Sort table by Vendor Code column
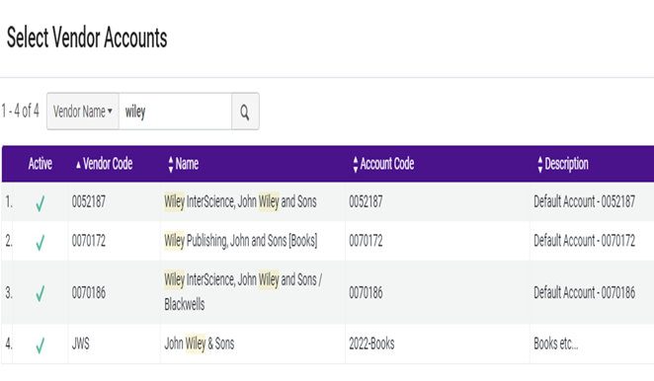 [105, 164]
